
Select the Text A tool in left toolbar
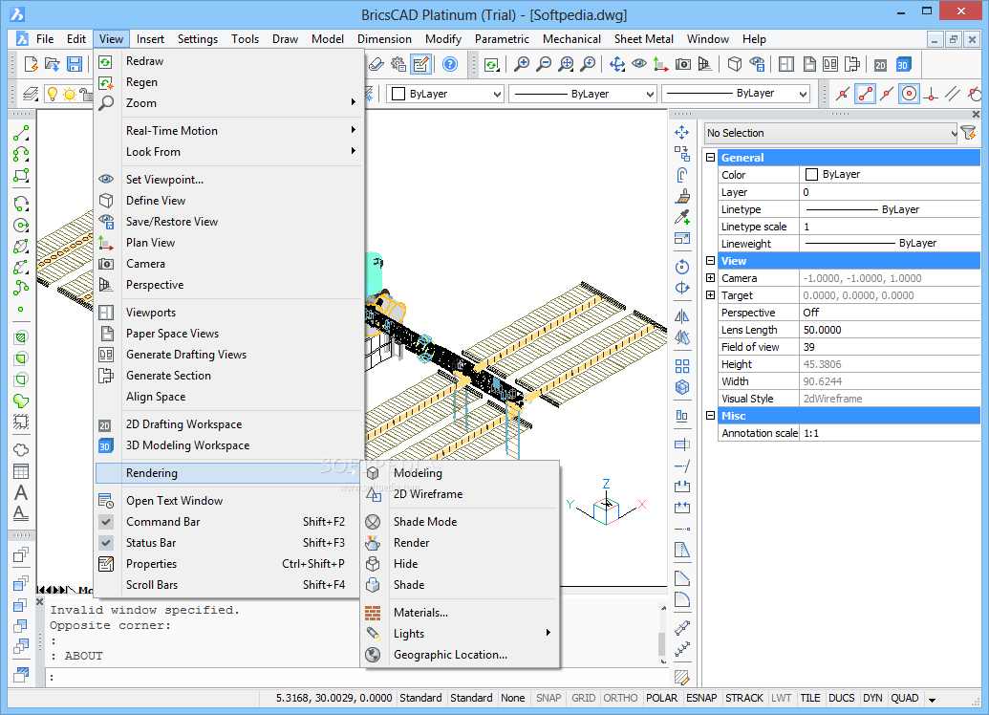21,492
